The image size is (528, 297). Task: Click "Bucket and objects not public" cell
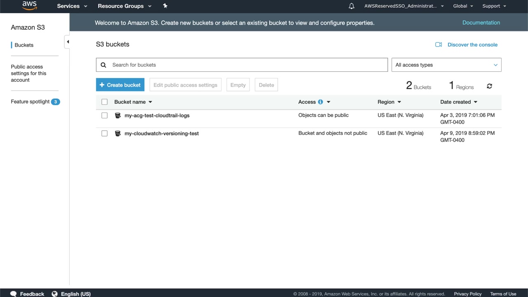coord(332,133)
